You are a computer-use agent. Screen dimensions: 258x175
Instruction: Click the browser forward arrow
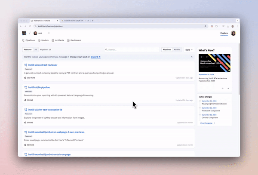point(25,26)
